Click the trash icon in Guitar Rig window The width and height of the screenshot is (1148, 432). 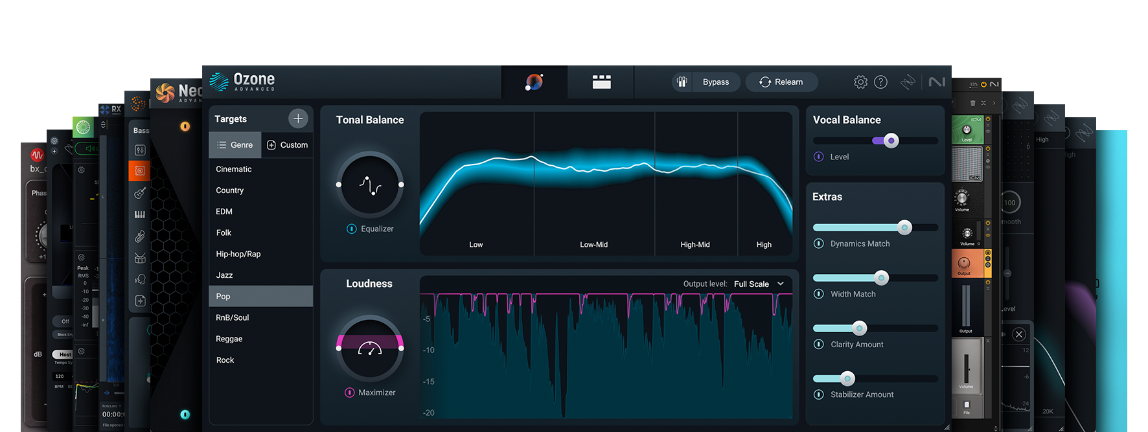pos(972,103)
